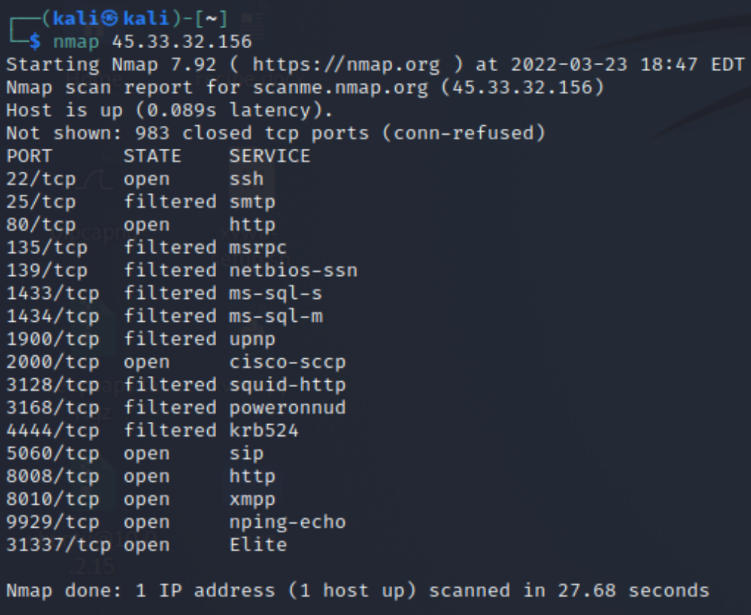The width and height of the screenshot is (751, 615).
Task: Click the PORT column header
Action: [29, 156]
